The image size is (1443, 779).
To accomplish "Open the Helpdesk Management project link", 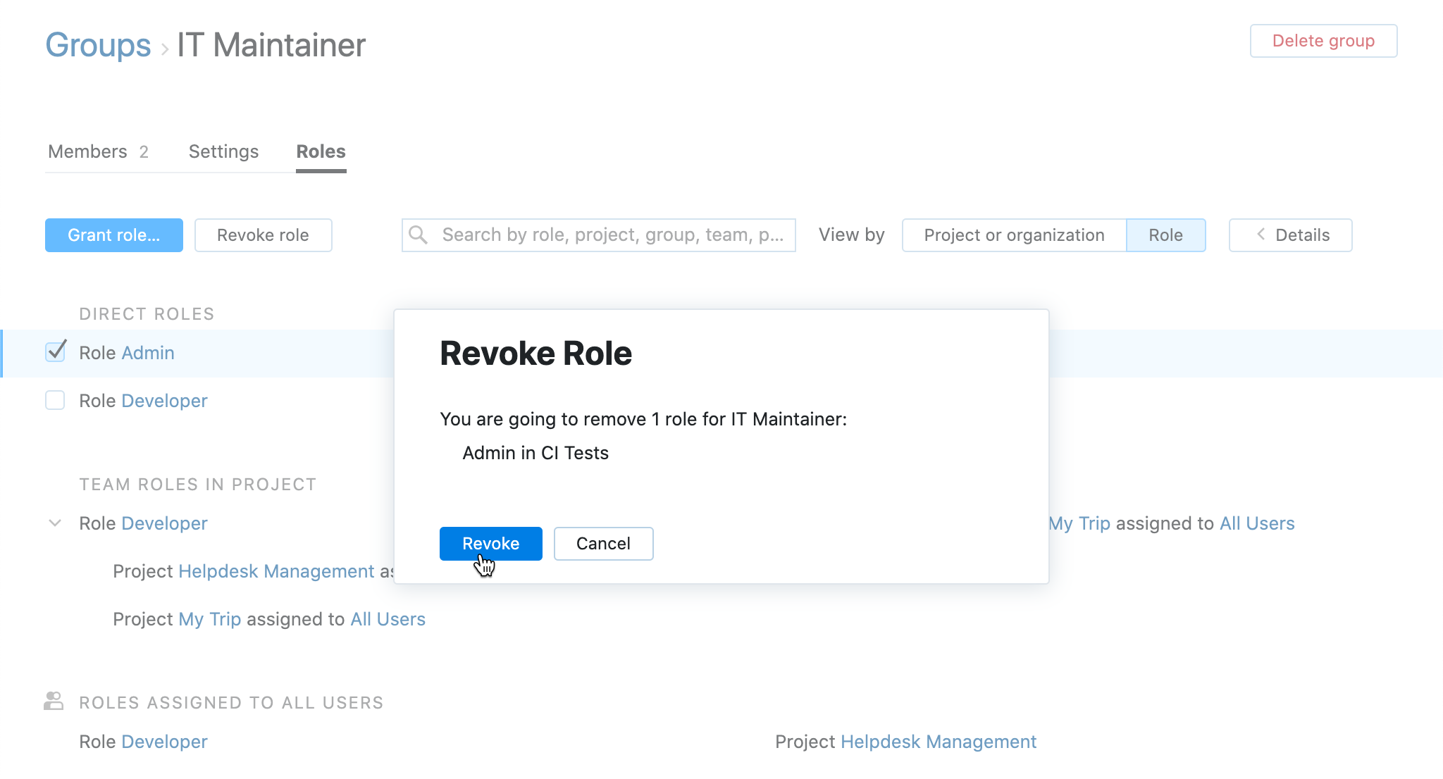I will point(274,571).
